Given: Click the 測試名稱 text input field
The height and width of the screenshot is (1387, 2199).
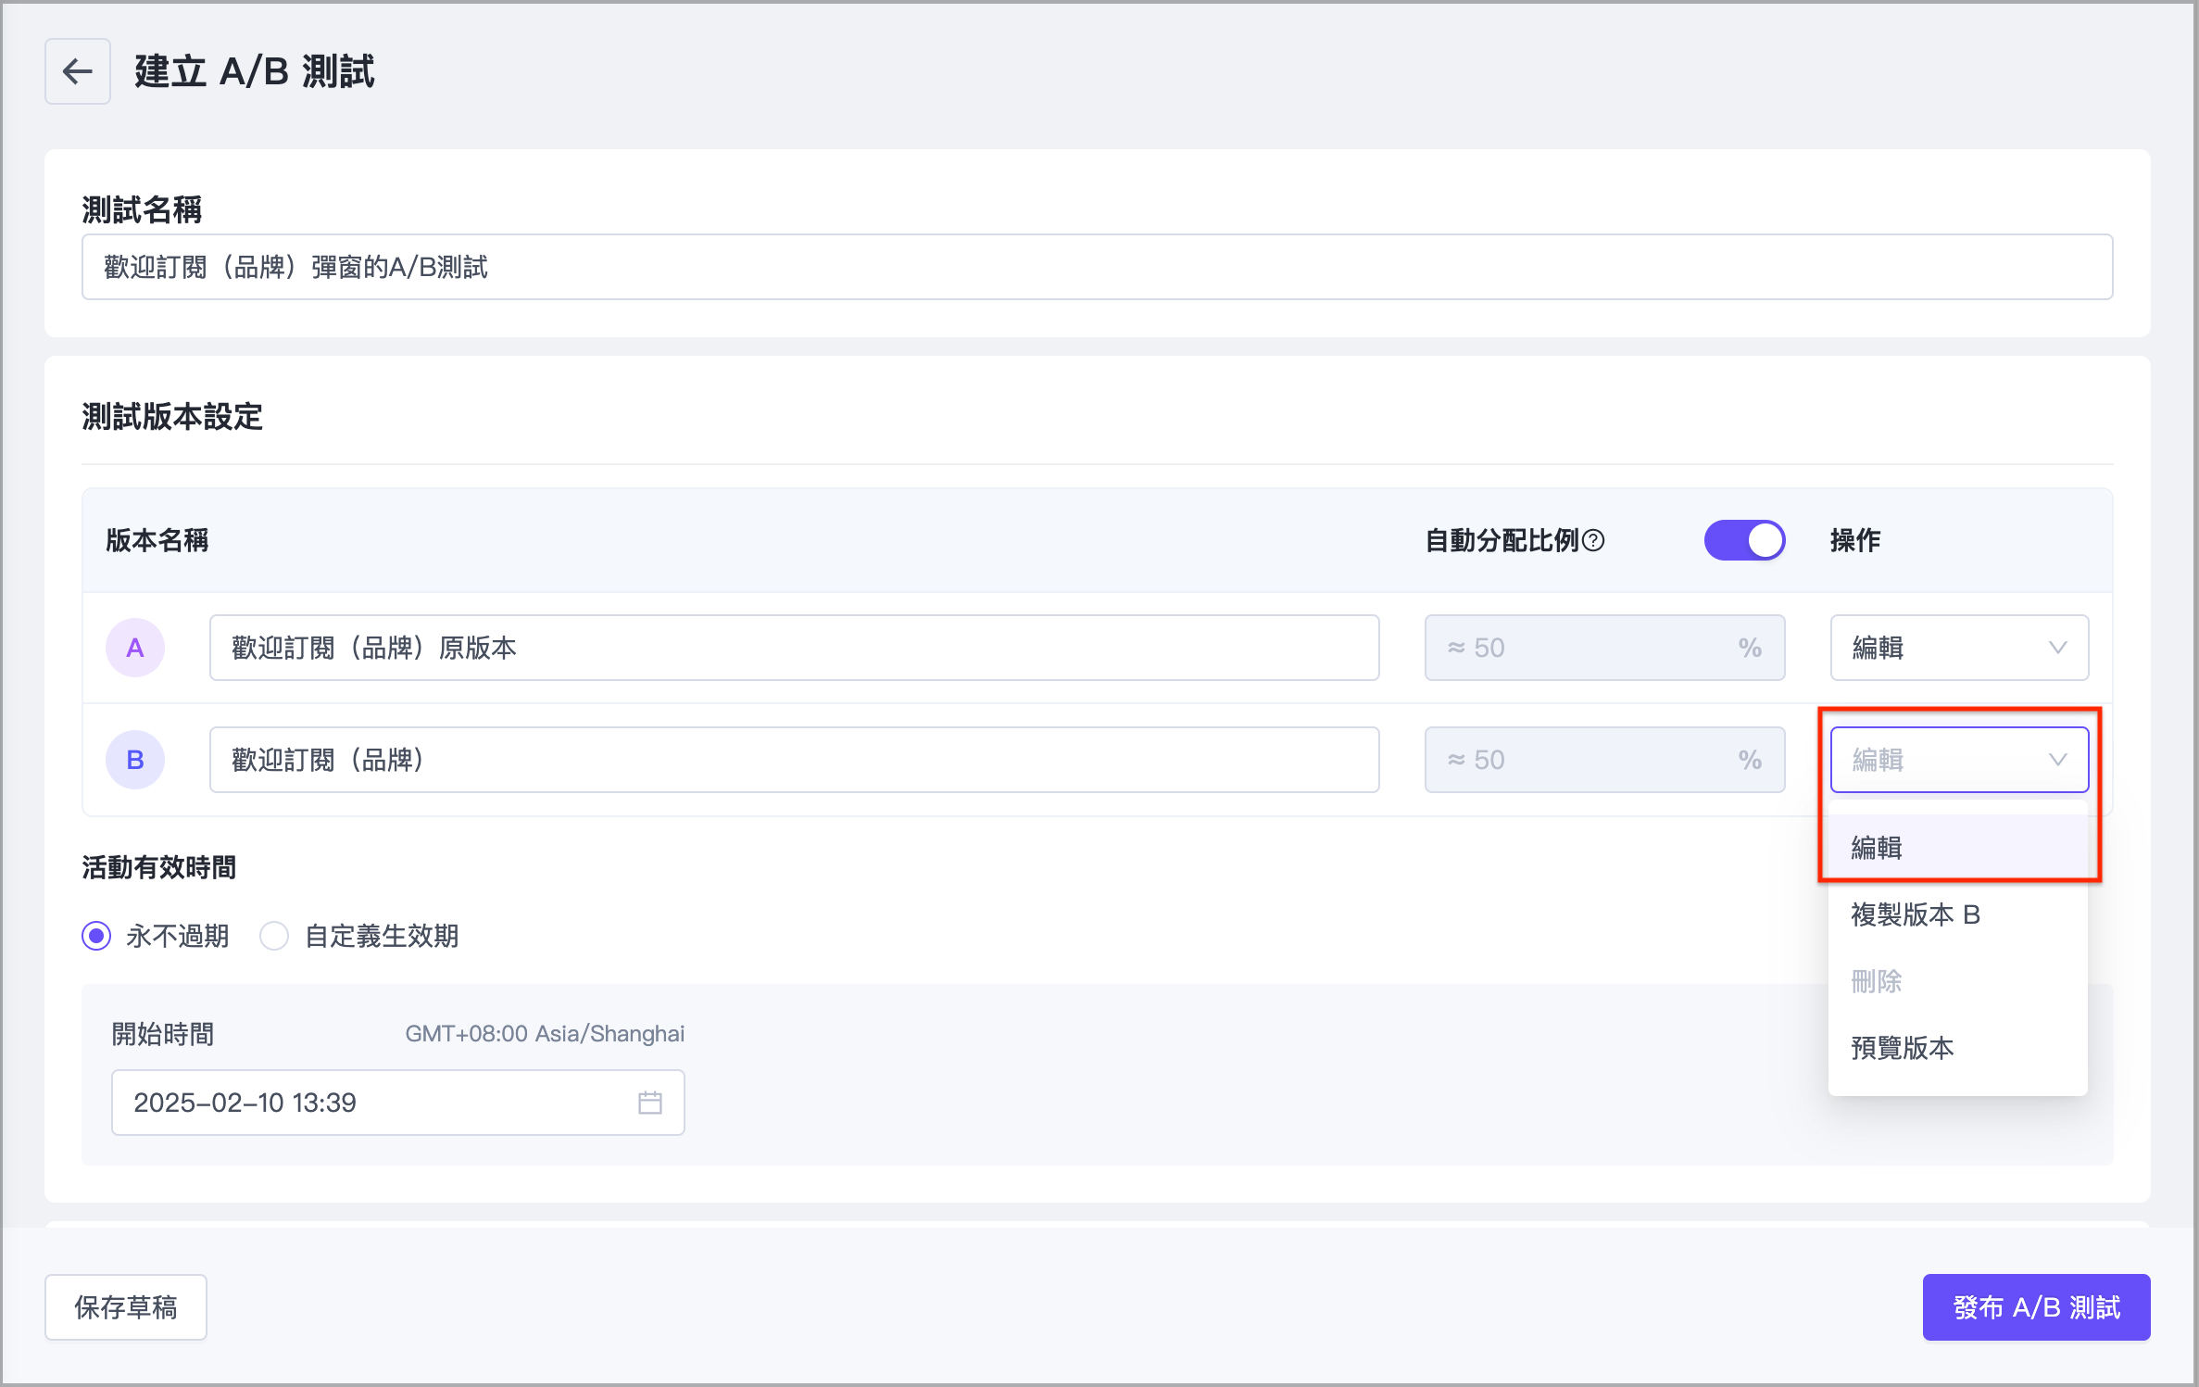Looking at the screenshot, I should [x=1097, y=267].
